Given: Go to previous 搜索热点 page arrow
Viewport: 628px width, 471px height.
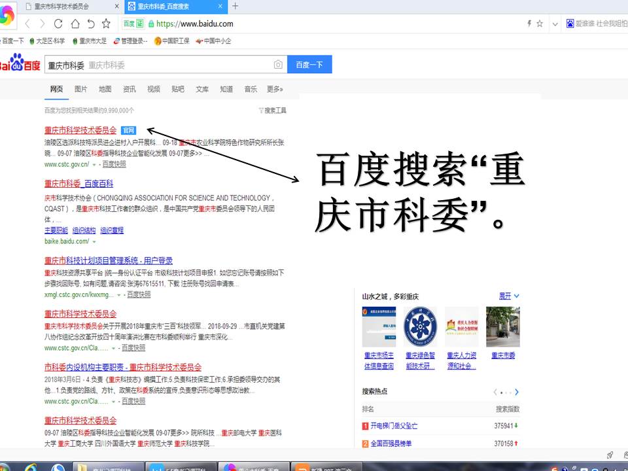Looking at the screenshot, I should pos(495,392).
